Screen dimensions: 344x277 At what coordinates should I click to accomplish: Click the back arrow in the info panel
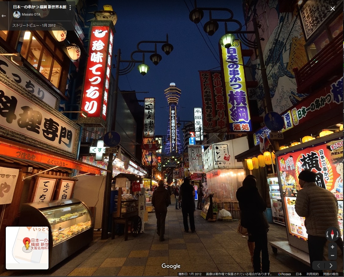pos(4,16)
